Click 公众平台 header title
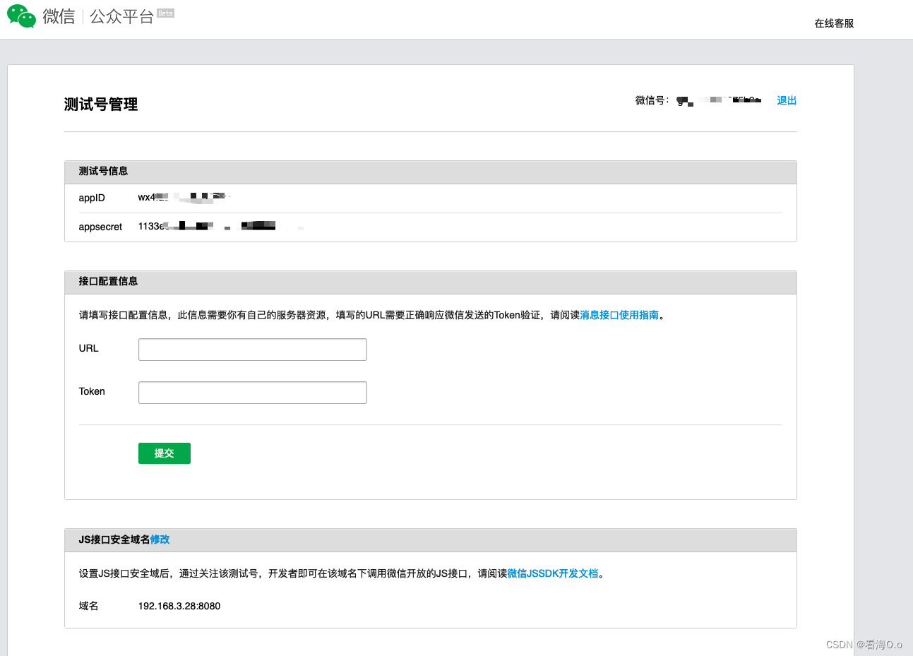The image size is (913, 656). 121,16
